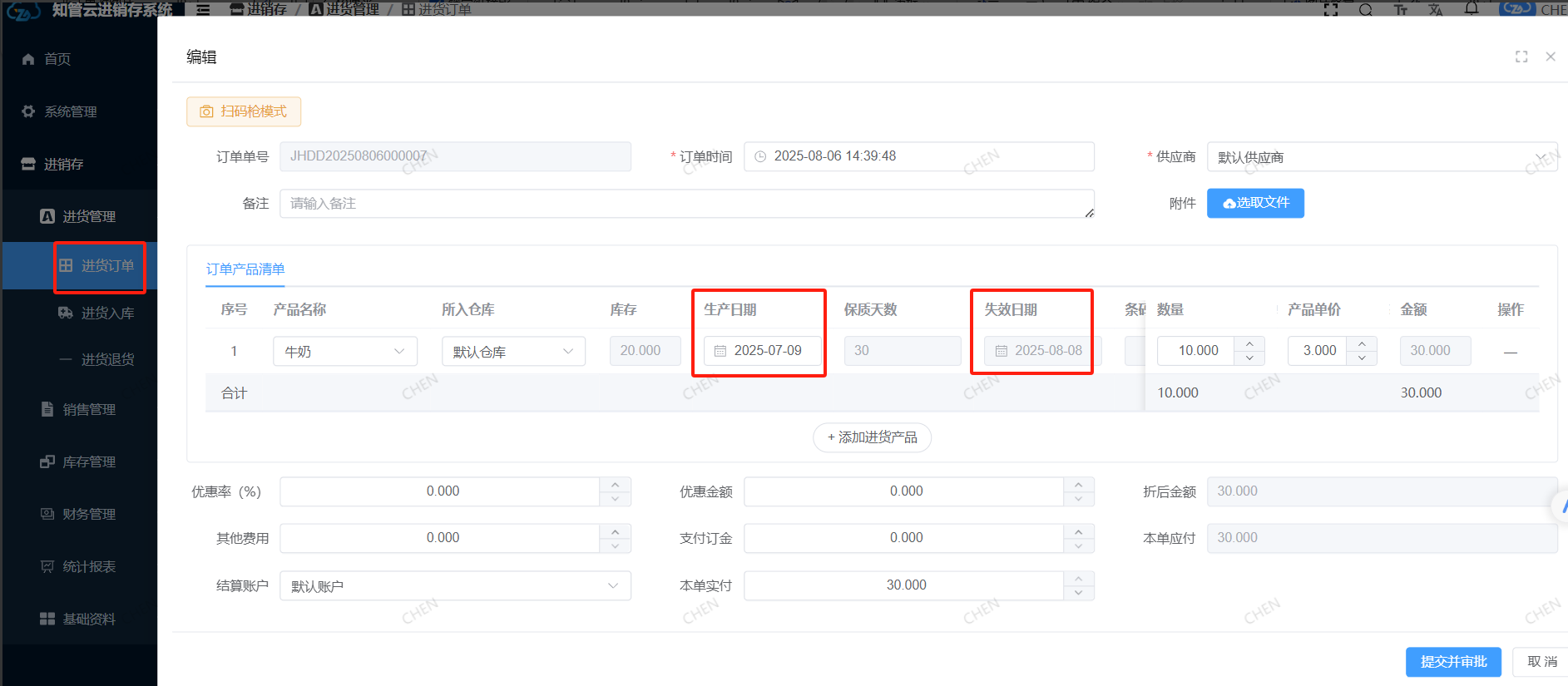The height and width of the screenshot is (686, 1568).
Task: Remove the 牛奶 row via the minus icon
Action: tap(1510, 352)
